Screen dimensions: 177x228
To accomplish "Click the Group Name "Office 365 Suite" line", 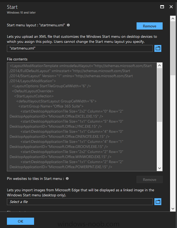I will [x=51, y=106].
